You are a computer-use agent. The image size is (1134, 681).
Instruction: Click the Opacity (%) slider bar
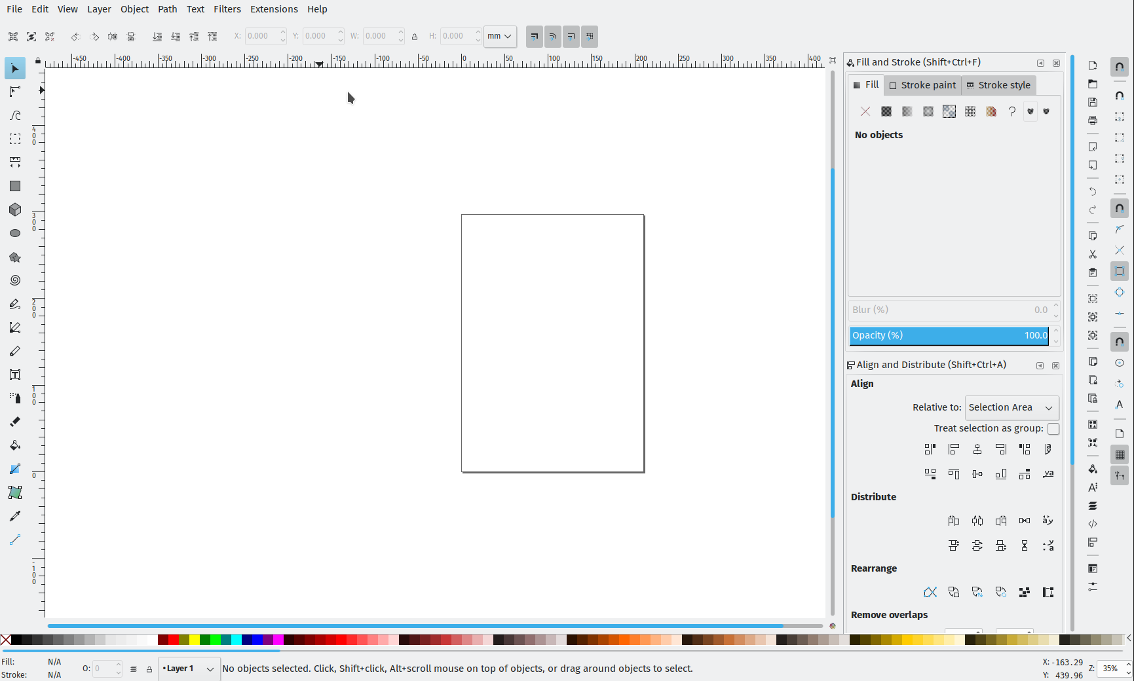pyautogui.click(x=949, y=336)
